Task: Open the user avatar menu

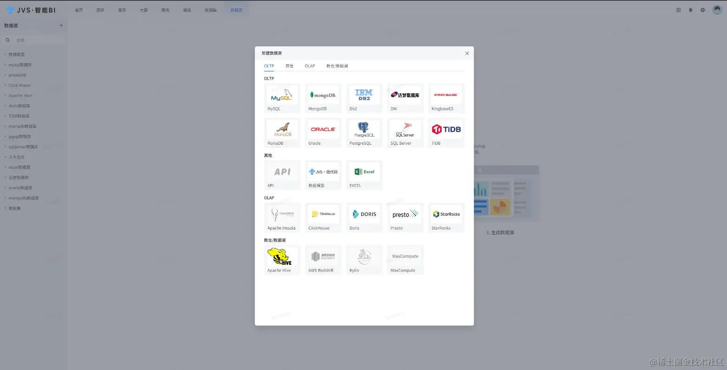Action: (717, 10)
